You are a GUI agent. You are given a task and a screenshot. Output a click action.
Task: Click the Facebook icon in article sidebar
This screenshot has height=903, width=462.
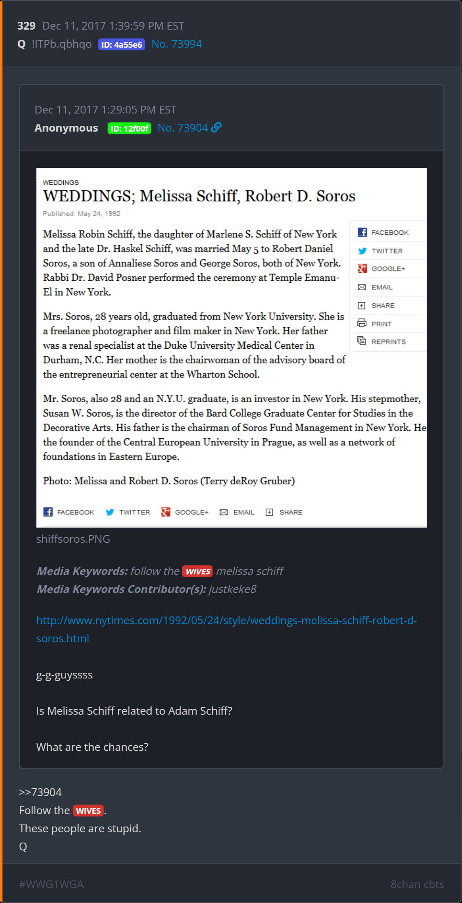click(x=362, y=232)
